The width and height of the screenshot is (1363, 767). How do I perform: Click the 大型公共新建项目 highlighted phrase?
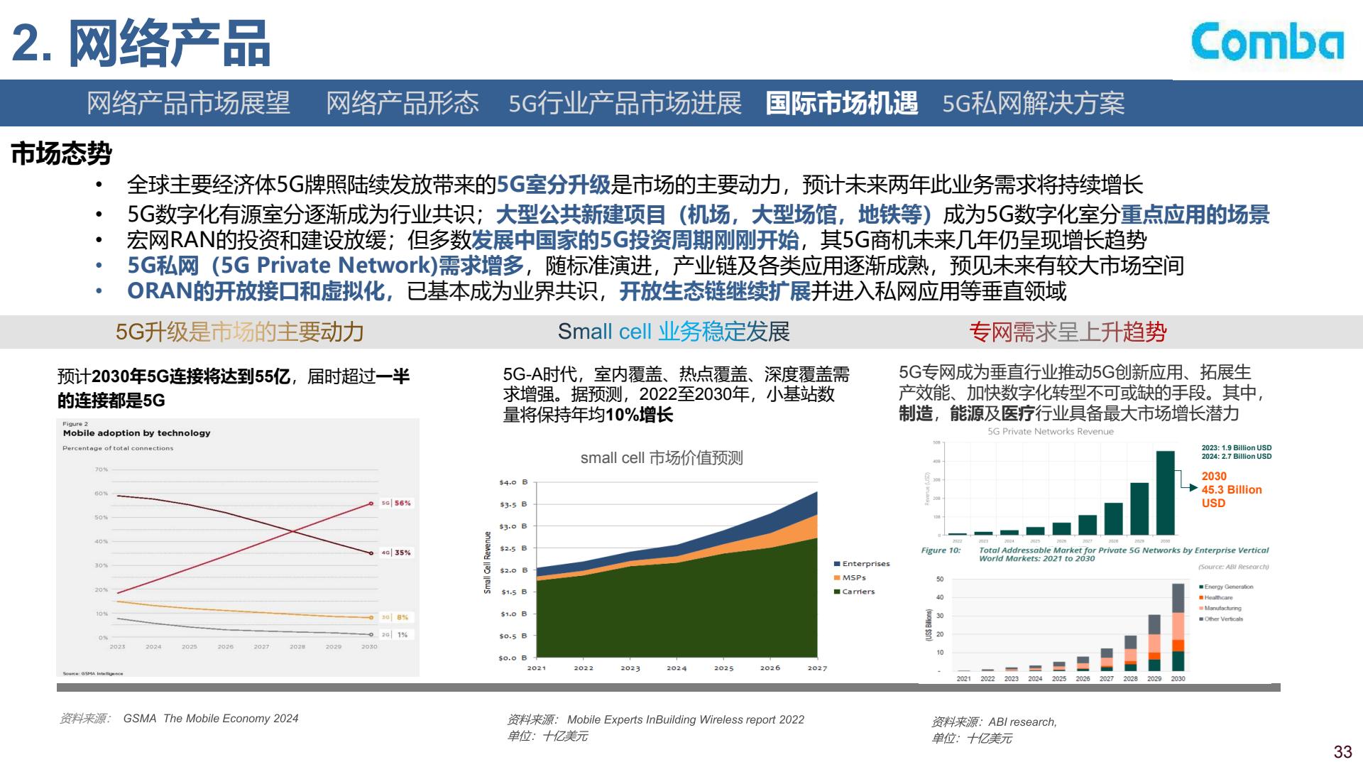click(x=581, y=214)
